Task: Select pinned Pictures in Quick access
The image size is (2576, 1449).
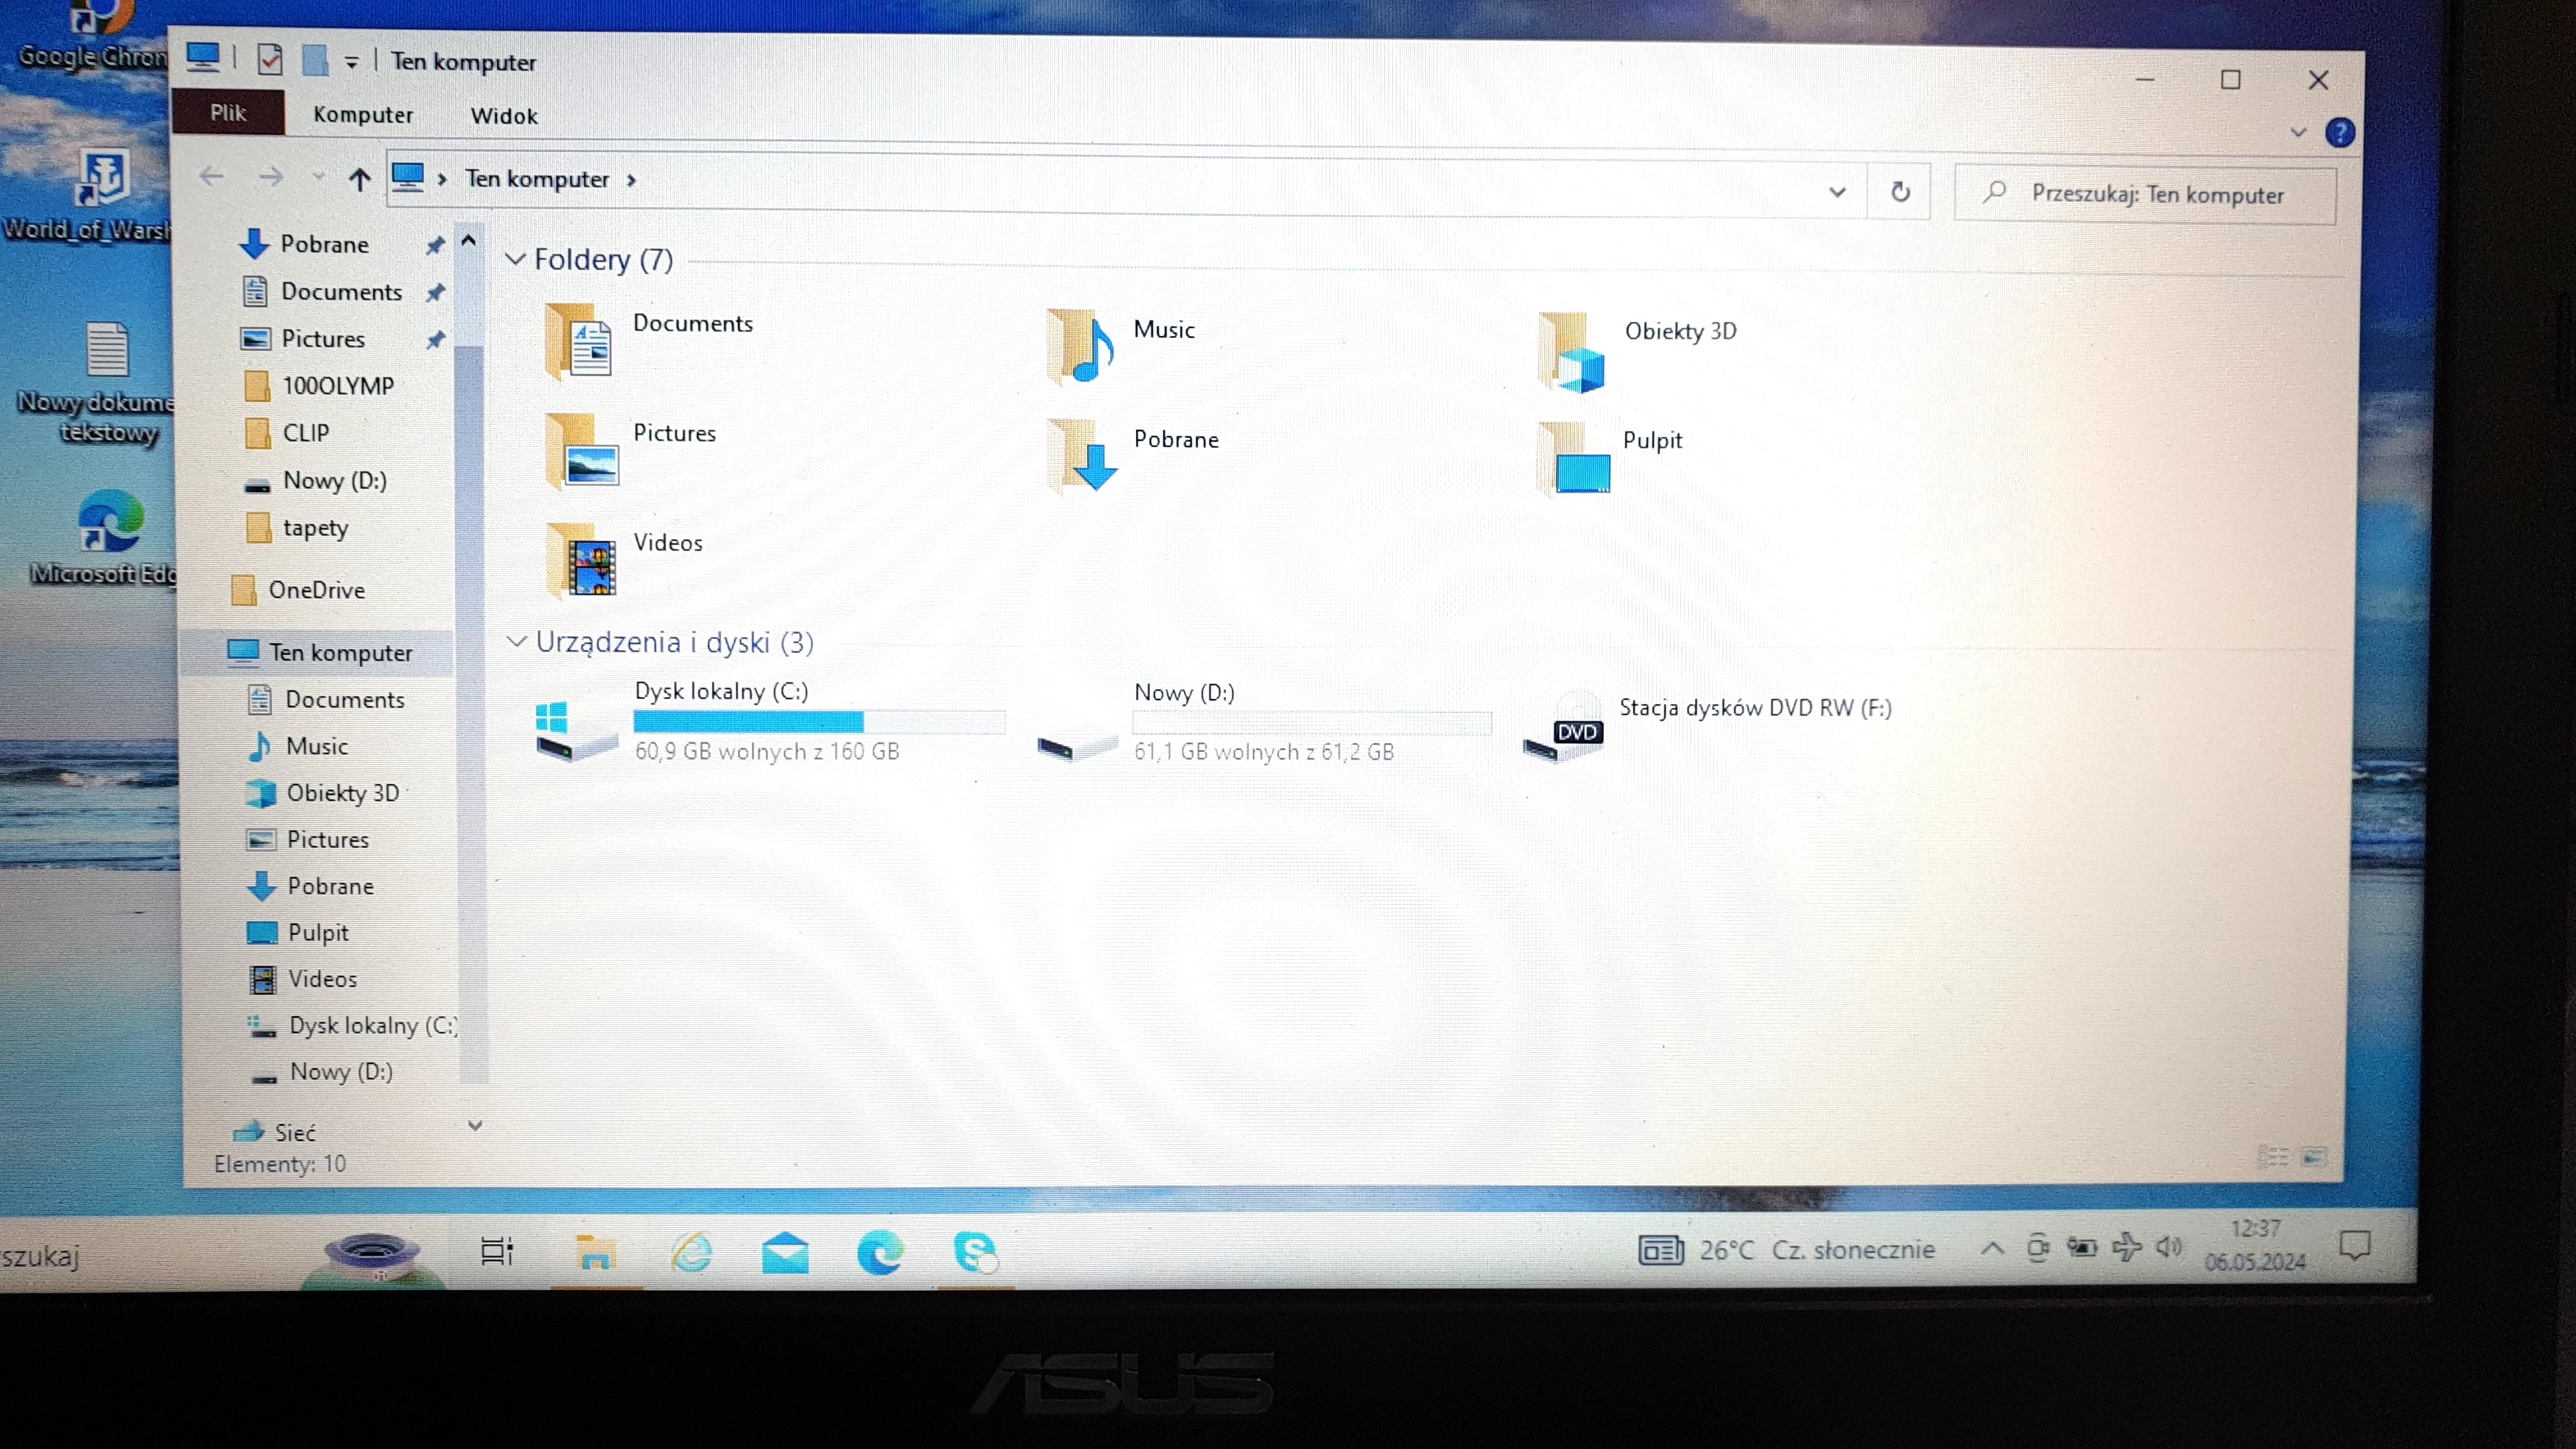Action: point(324,338)
